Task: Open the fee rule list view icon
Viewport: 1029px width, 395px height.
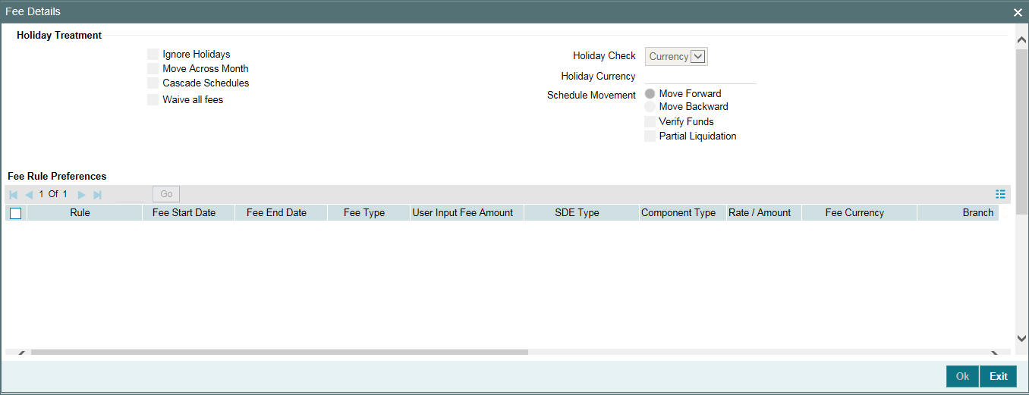Action: 1000,194
